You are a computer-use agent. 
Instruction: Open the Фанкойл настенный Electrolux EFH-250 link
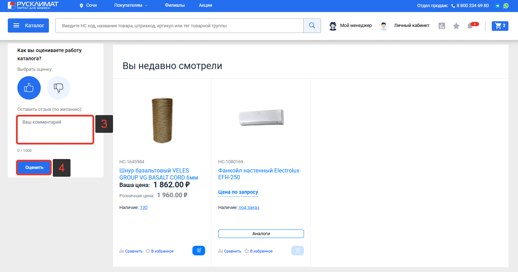click(x=259, y=174)
